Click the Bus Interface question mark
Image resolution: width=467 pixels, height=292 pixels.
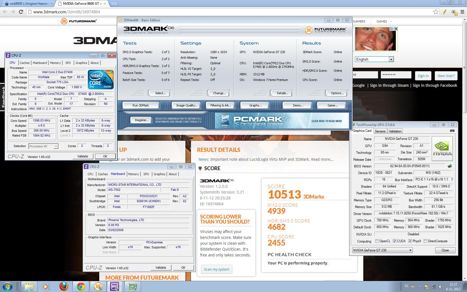pos(452,179)
